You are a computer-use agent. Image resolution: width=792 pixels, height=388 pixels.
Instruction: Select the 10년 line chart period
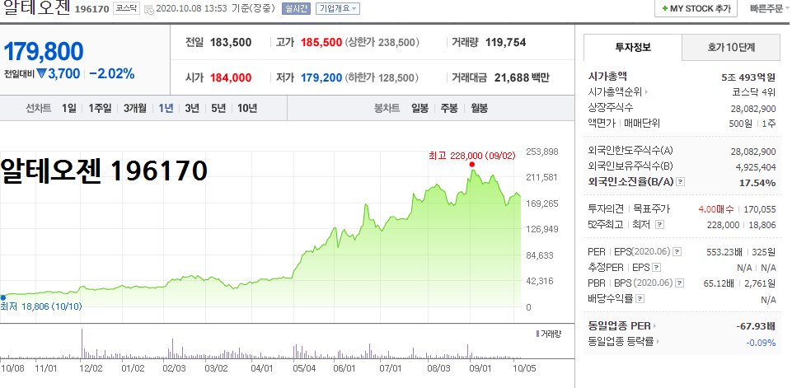247,108
